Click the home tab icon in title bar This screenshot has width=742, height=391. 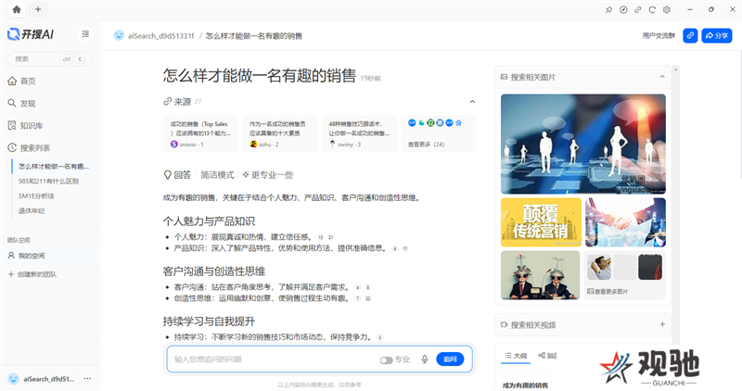[17, 9]
